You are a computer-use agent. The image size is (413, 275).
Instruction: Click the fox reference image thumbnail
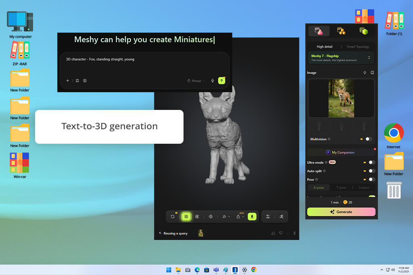click(341, 98)
